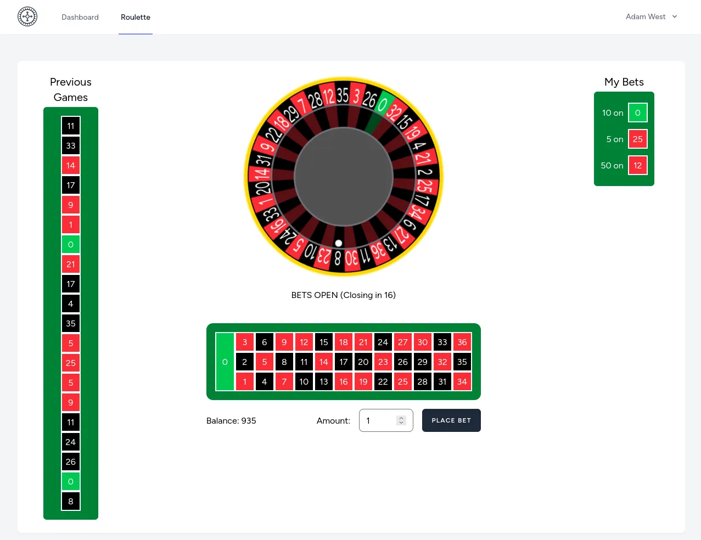Bet on black 22 on the table
This screenshot has width=701, height=540.
(383, 381)
